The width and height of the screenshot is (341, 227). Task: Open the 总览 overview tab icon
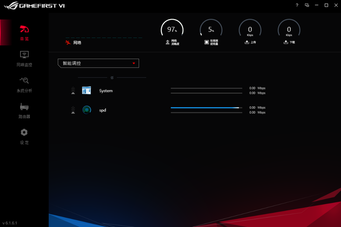(24, 30)
